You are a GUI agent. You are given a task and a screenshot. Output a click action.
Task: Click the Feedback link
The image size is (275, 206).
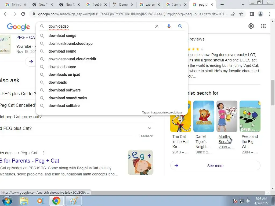click(146, 136)
